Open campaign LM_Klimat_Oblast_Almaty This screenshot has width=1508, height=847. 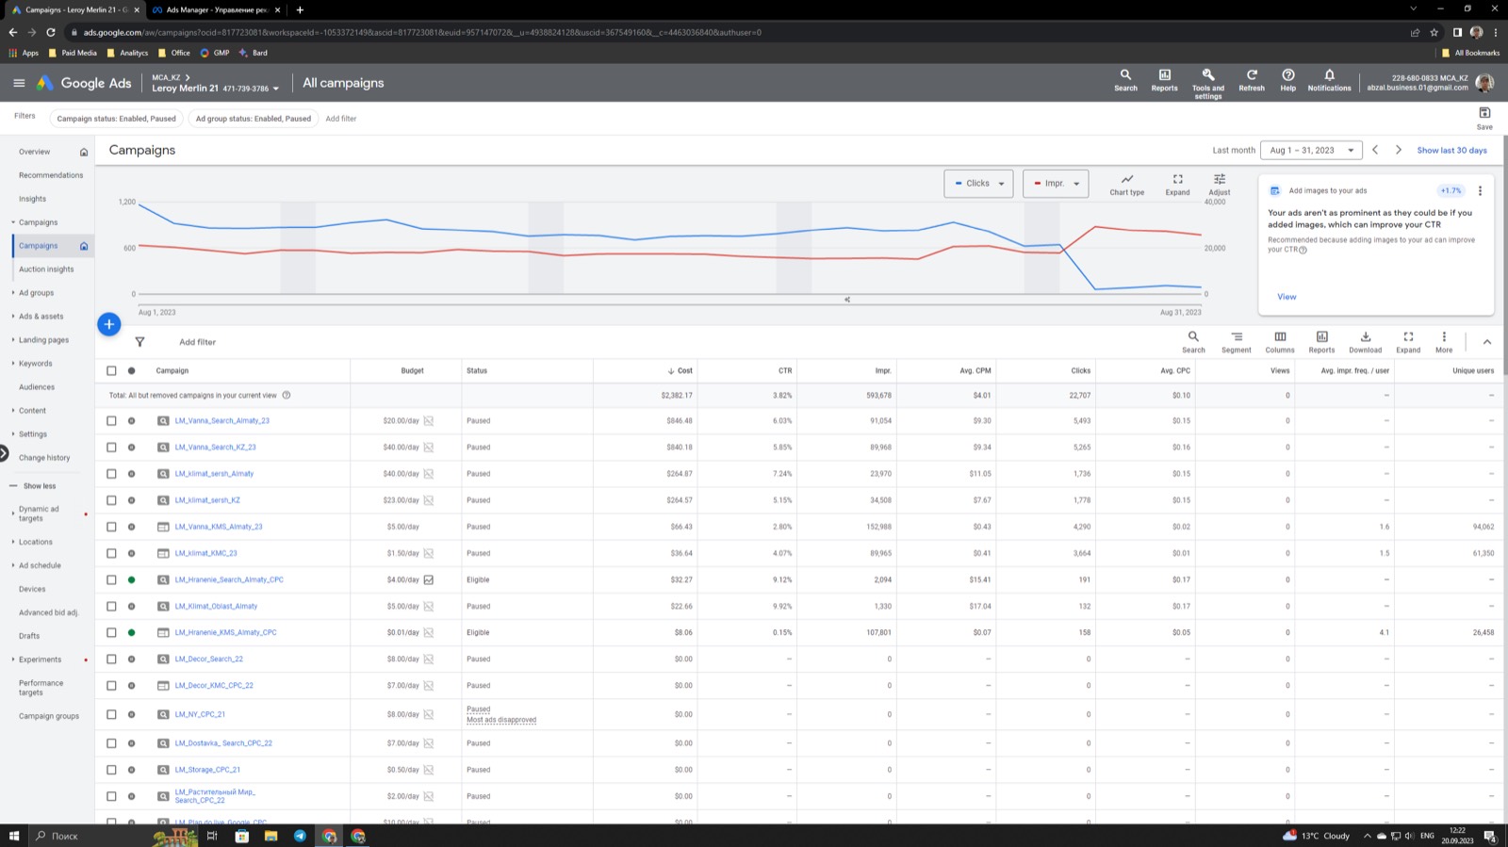pos(216,606)
